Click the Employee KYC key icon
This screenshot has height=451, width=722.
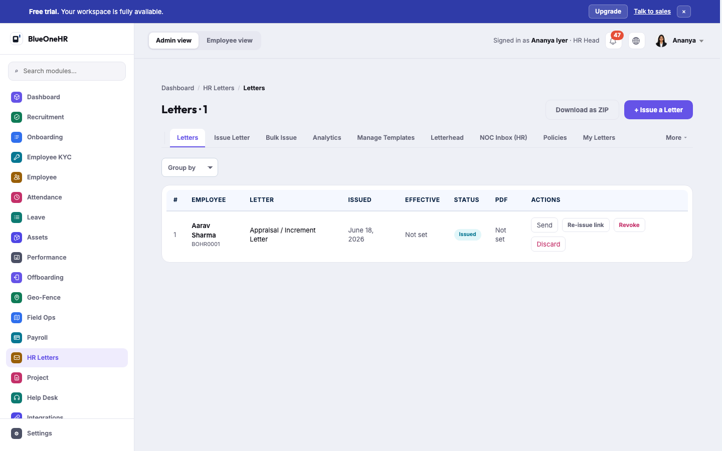[17, 157]
